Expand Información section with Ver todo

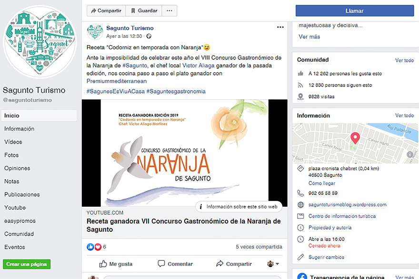[404, 115]
